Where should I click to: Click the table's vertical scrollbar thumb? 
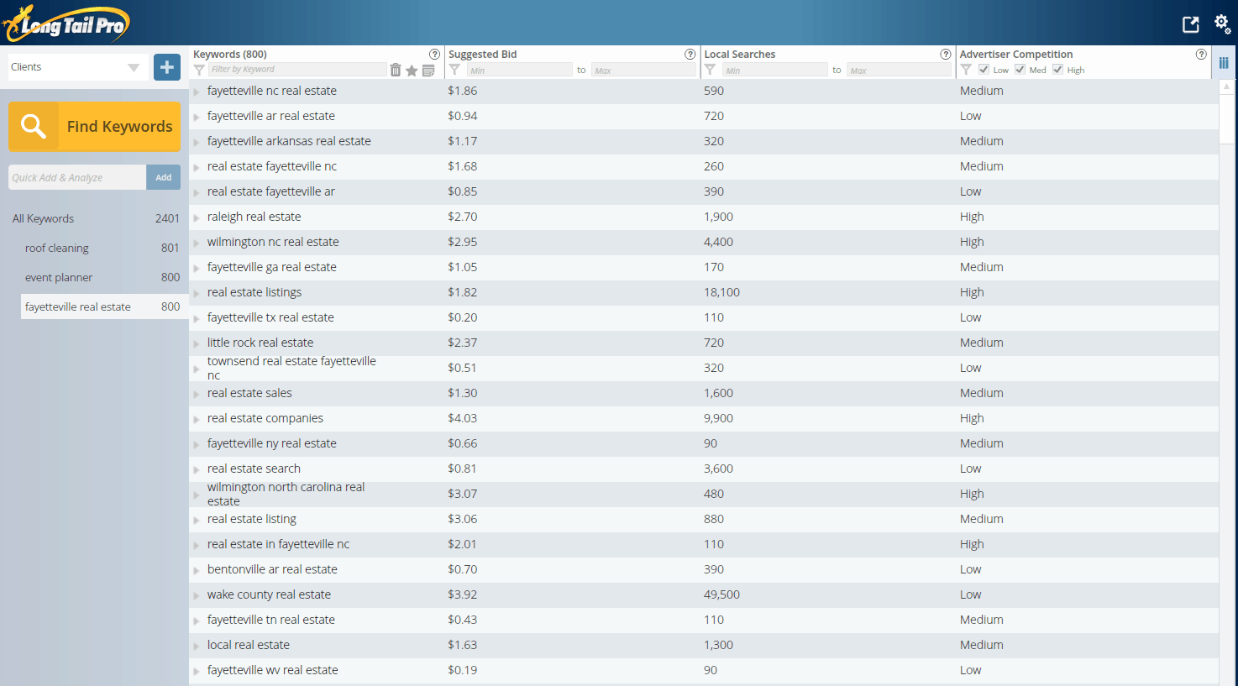click(1226, 118)
